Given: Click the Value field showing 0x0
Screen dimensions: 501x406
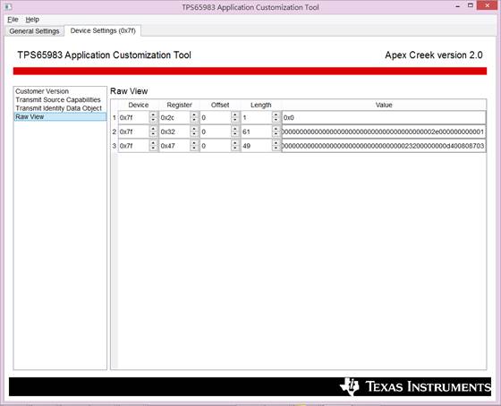Looking at the screenshot, I should point(384,117).
